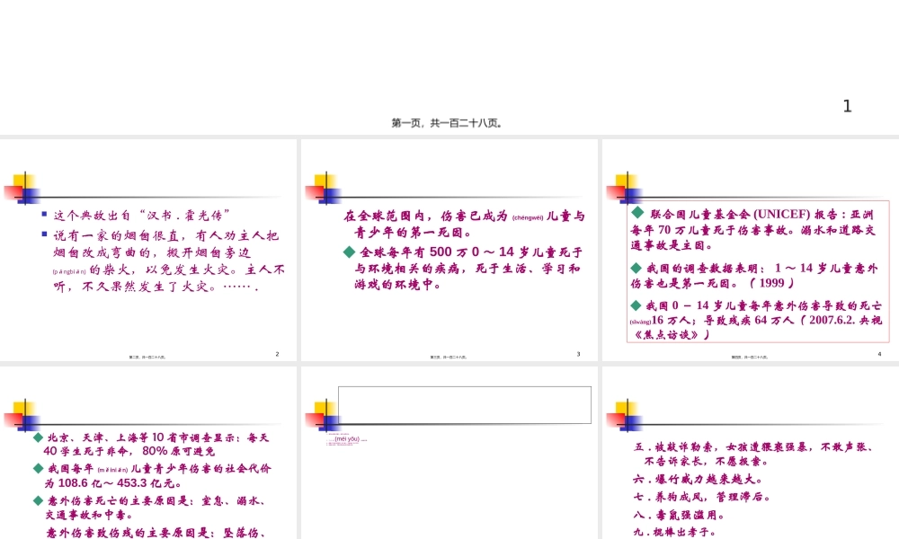The height and width of the screenshot is (539, 899).
Task: Click the diamond before 意外伤害死亡的主要原因 line
Action: [37, 500]
